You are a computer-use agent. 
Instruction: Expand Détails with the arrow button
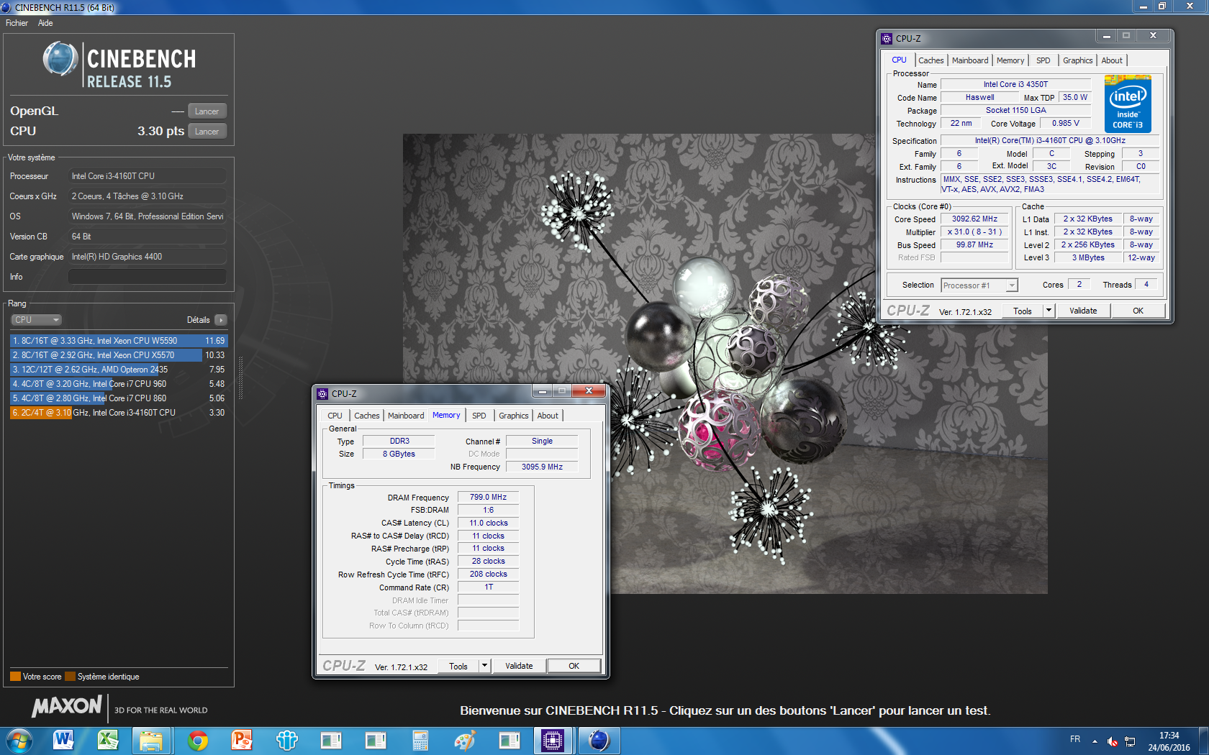coord(220,320)
